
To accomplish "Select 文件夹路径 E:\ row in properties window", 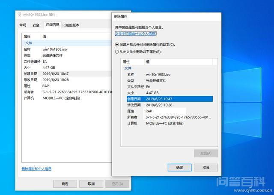I will [x=67, y=61].
